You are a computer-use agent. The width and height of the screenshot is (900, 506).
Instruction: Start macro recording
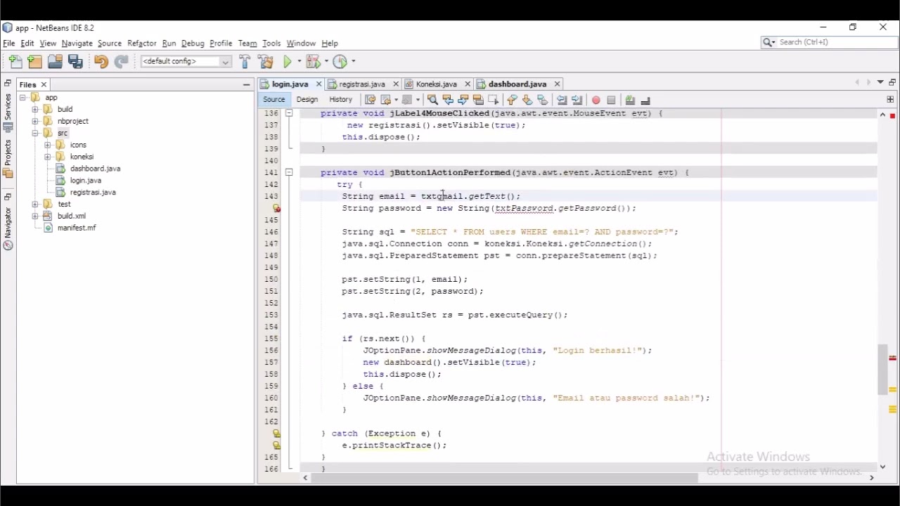point(596,100)
